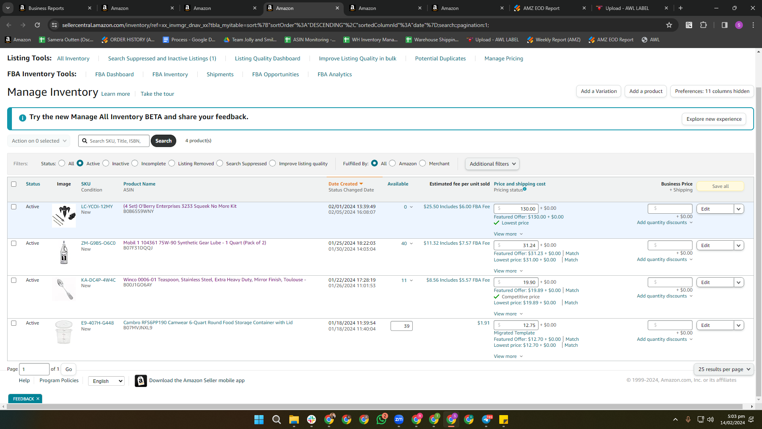Open the browser extensions puzzle icon
The width and height of the screenshot is (762, 429).
[703, 25]
